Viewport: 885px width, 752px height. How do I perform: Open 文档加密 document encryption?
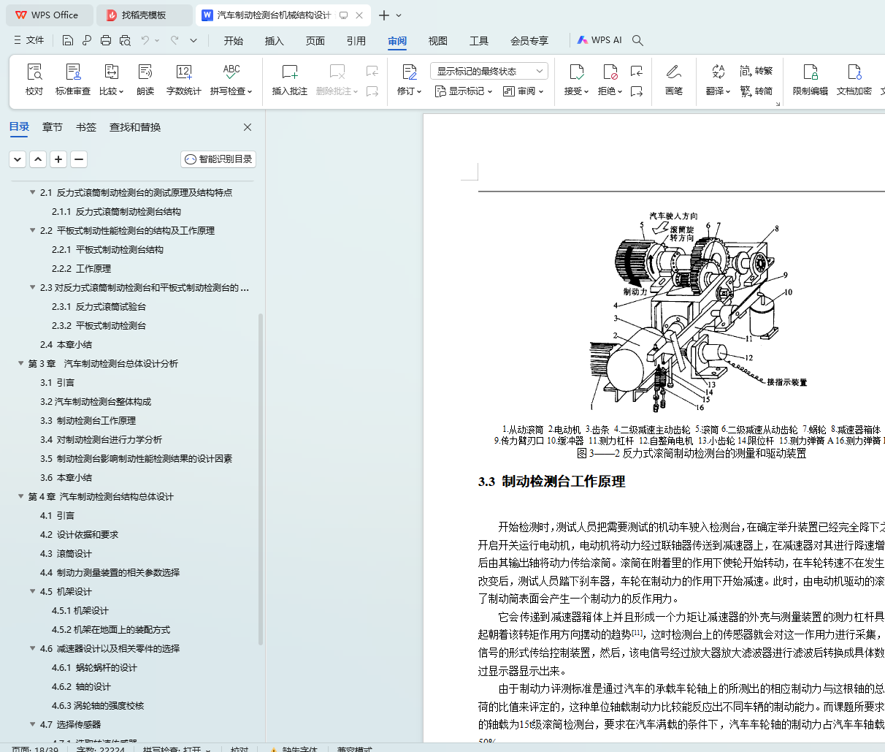[854, 79]
